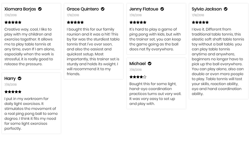Click the date under Michael's name

[135, 70]
